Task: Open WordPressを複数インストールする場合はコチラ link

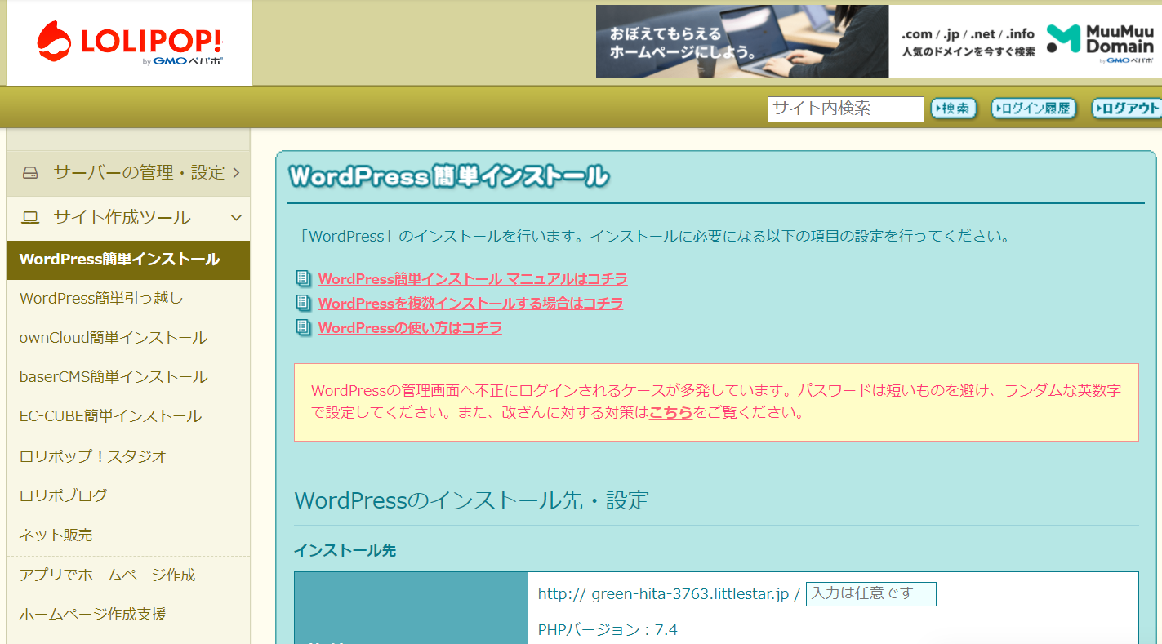Action: [470, 304]
